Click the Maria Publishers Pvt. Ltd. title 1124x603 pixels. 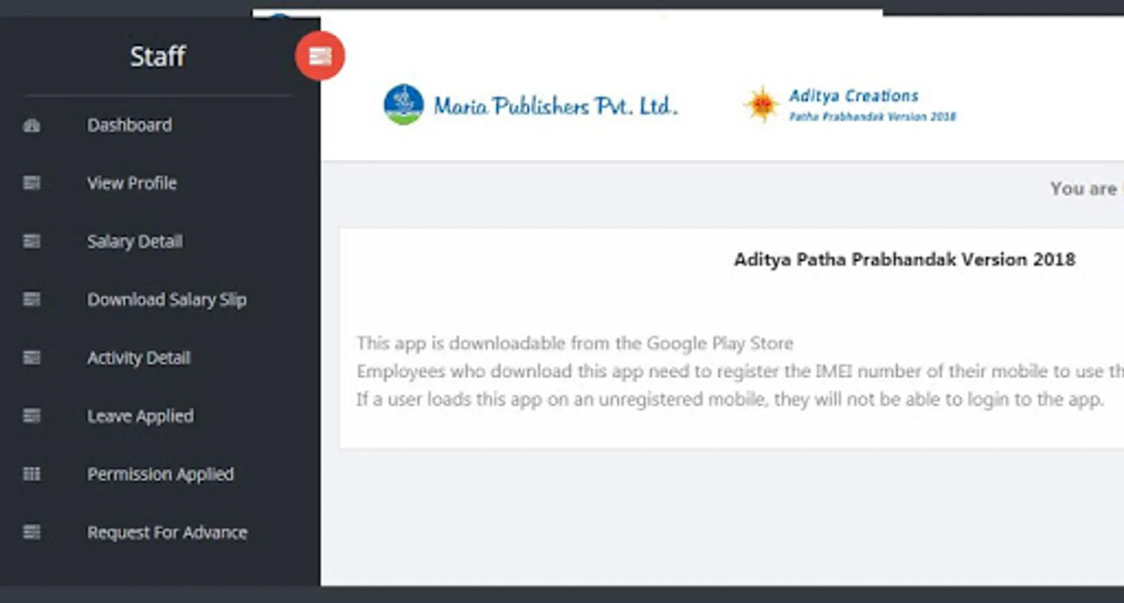(556, 106)
